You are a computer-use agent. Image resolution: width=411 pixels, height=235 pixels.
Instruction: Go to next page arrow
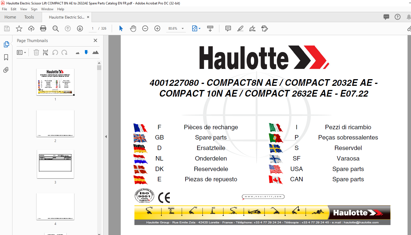tap(80, 29)
